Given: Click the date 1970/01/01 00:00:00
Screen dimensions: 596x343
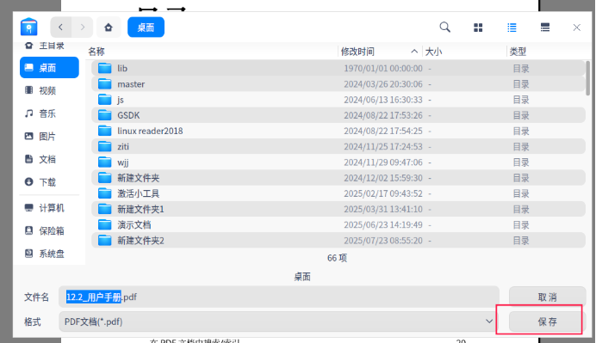Looking at the screenshot, I should coord(383,68).
